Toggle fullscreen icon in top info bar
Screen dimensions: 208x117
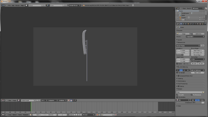(x=133, y=6)
